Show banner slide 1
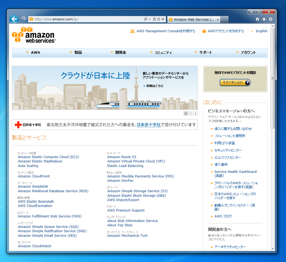 point(186,113)
